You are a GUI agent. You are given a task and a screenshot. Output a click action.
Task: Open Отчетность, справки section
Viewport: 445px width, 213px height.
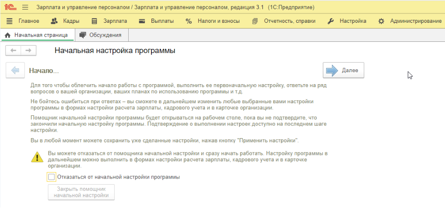pyautogui.click(x=284, y=21)
